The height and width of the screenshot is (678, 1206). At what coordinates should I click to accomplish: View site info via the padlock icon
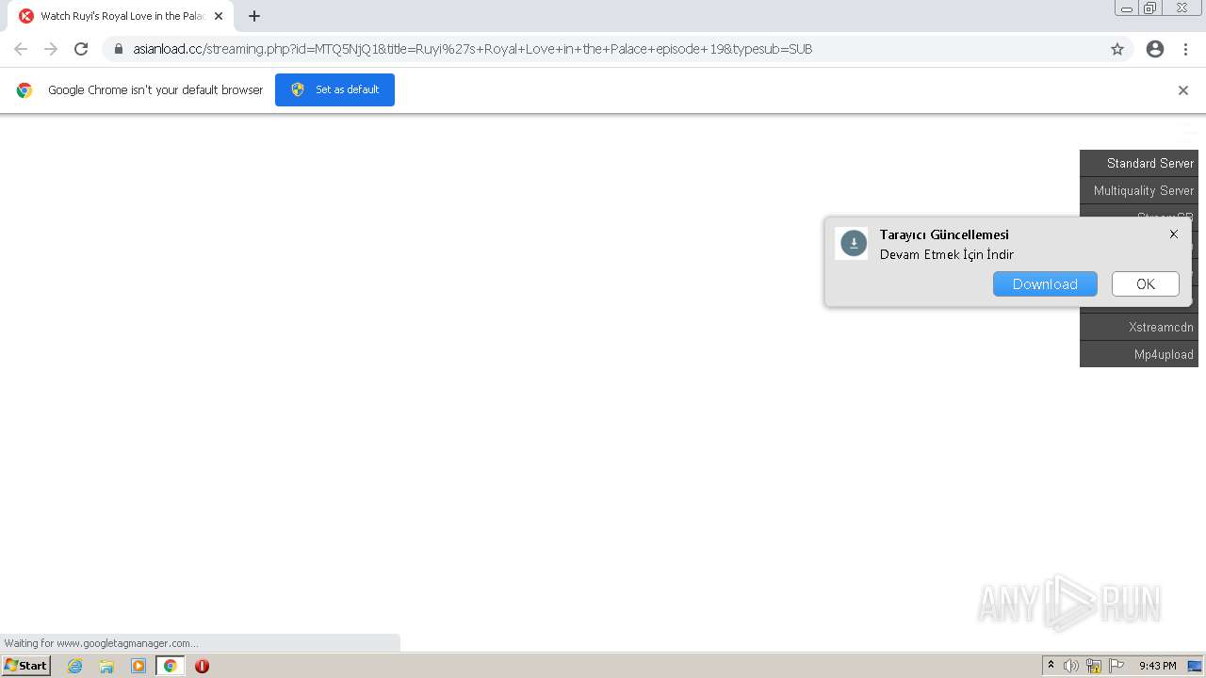(x=119, y=49)
